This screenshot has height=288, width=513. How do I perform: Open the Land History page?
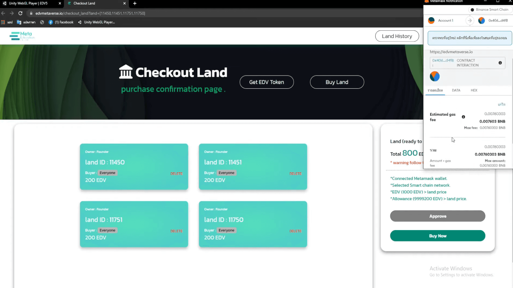(397, 36)
